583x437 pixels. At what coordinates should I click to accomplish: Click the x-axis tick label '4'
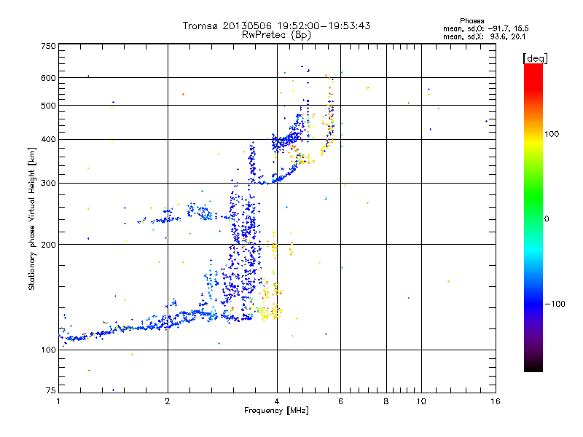click(x=277, y=401)
